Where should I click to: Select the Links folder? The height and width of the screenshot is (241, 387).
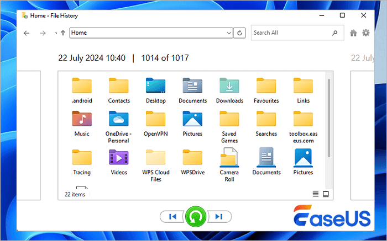click(x=303, y=90)
